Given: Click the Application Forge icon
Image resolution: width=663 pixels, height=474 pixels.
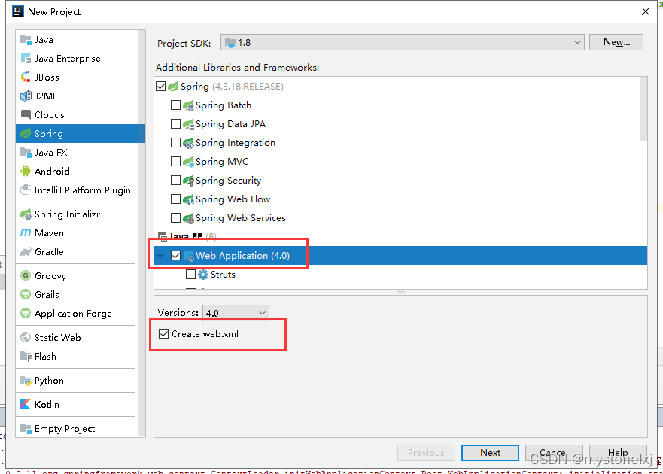Looking at the screenshot, I should tap(26, 313).
